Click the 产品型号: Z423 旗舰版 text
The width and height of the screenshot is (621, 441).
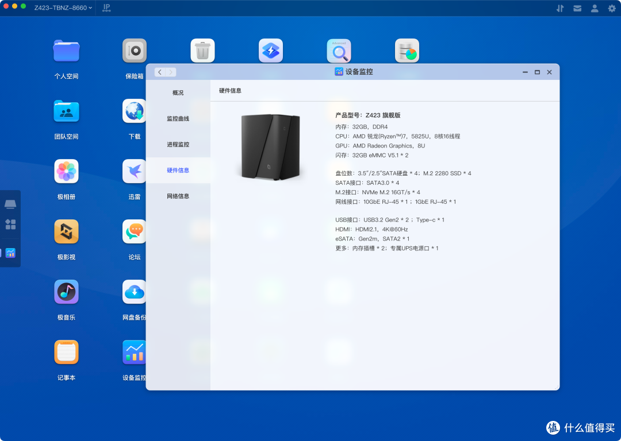(367, 115)
